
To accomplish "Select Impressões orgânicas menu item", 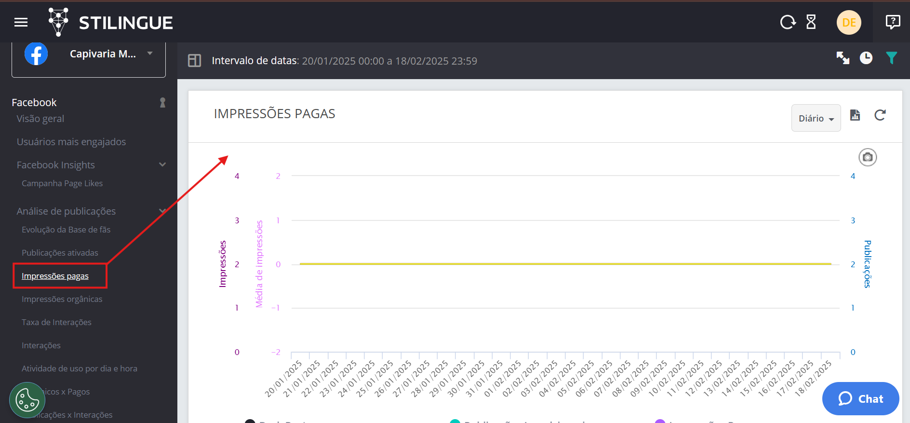I will coord(62,299).
